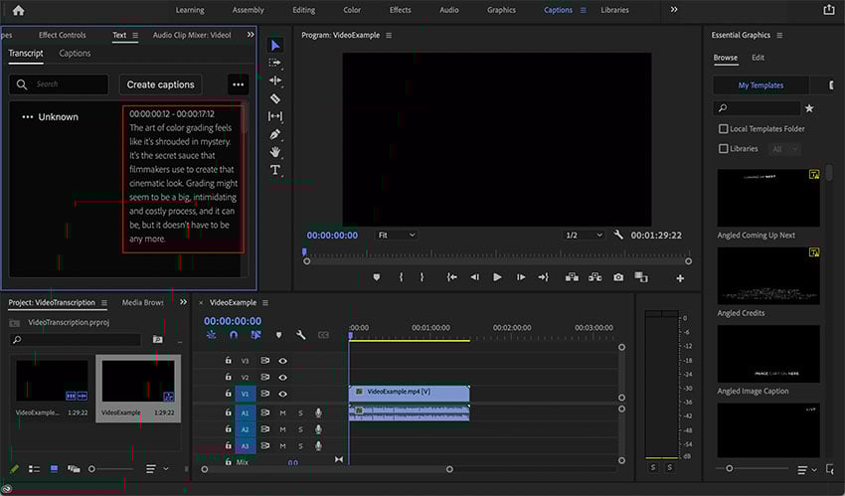Screen dimensions: 845x496
Task: Select the Razor tool
Action: pyautogui.click(x=275, y=98)
